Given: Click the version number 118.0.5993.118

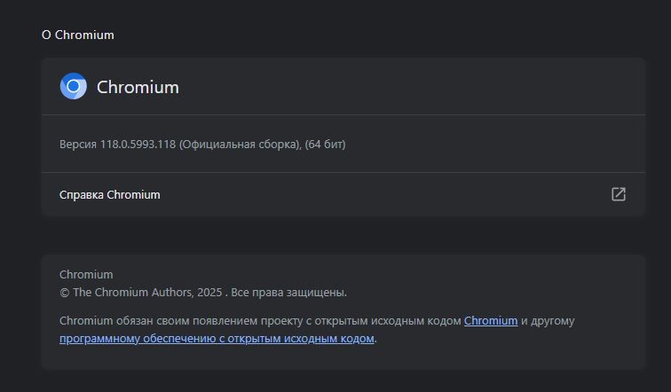Looking at the screenshot, I should [138, 144].
